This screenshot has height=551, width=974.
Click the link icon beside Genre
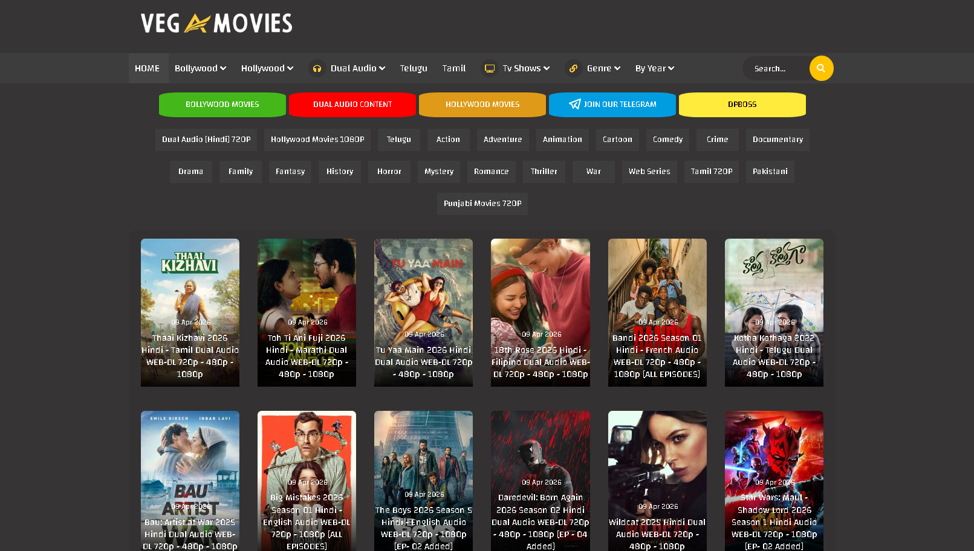coord(573,69)
